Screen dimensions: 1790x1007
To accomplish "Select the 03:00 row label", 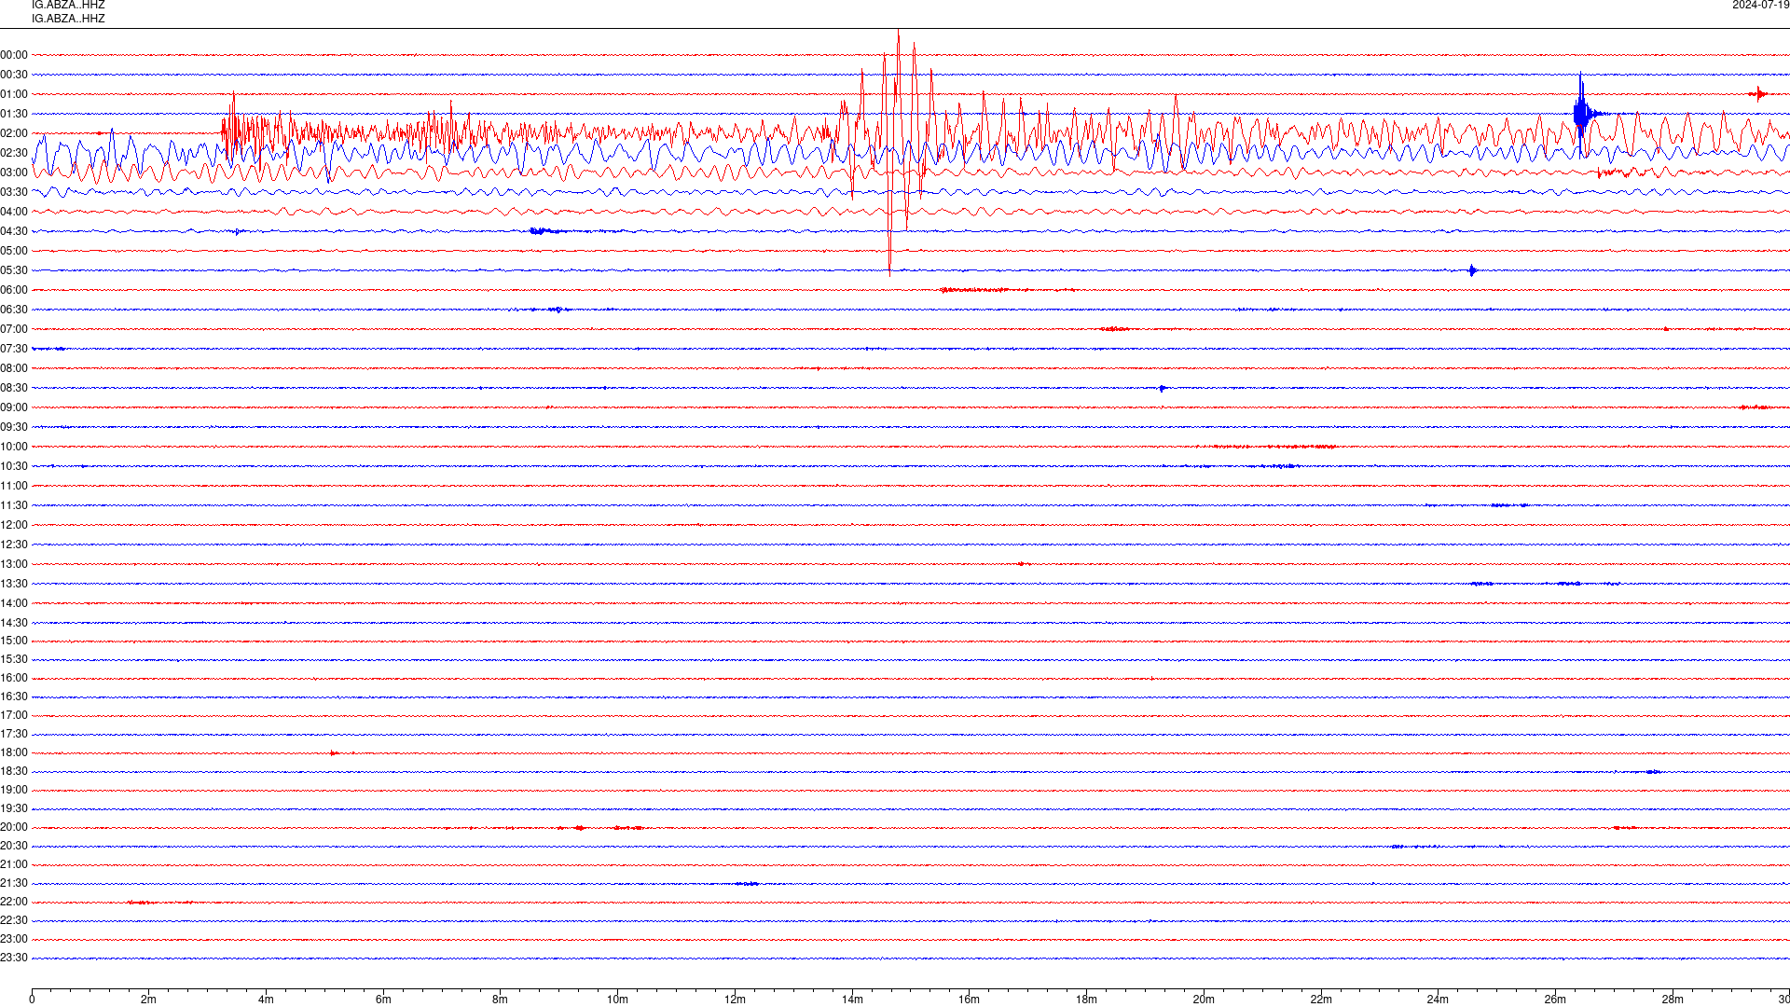I will point(14,172).
